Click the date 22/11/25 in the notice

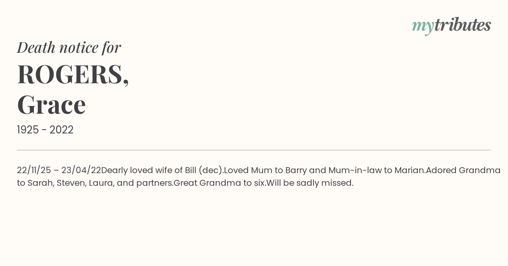pos(34,170)
